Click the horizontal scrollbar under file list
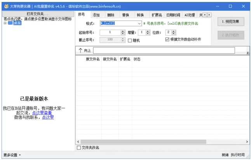This screenshot has width=251, height=160. coord(159,142)
